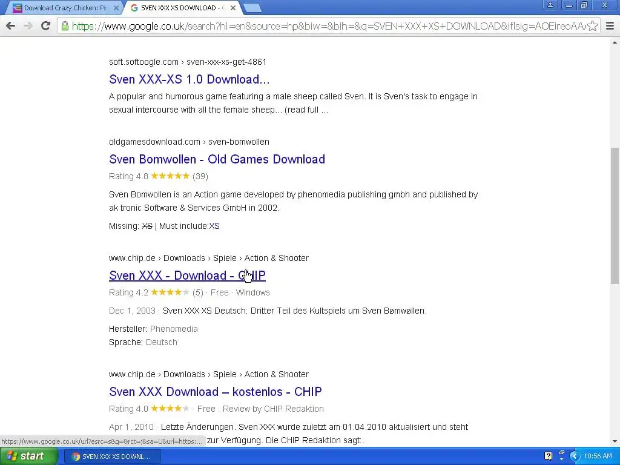Click the Chrome user profile icon
The width and height of the screenshot is (620, 465).
pyautogui.click(x=550, y=5)
